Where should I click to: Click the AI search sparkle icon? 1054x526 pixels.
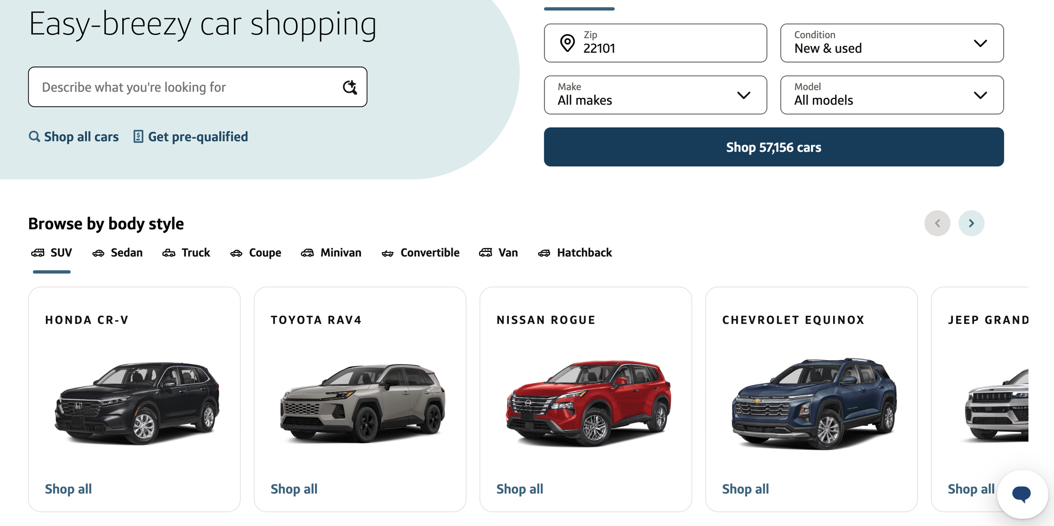[x=350, y=87]
